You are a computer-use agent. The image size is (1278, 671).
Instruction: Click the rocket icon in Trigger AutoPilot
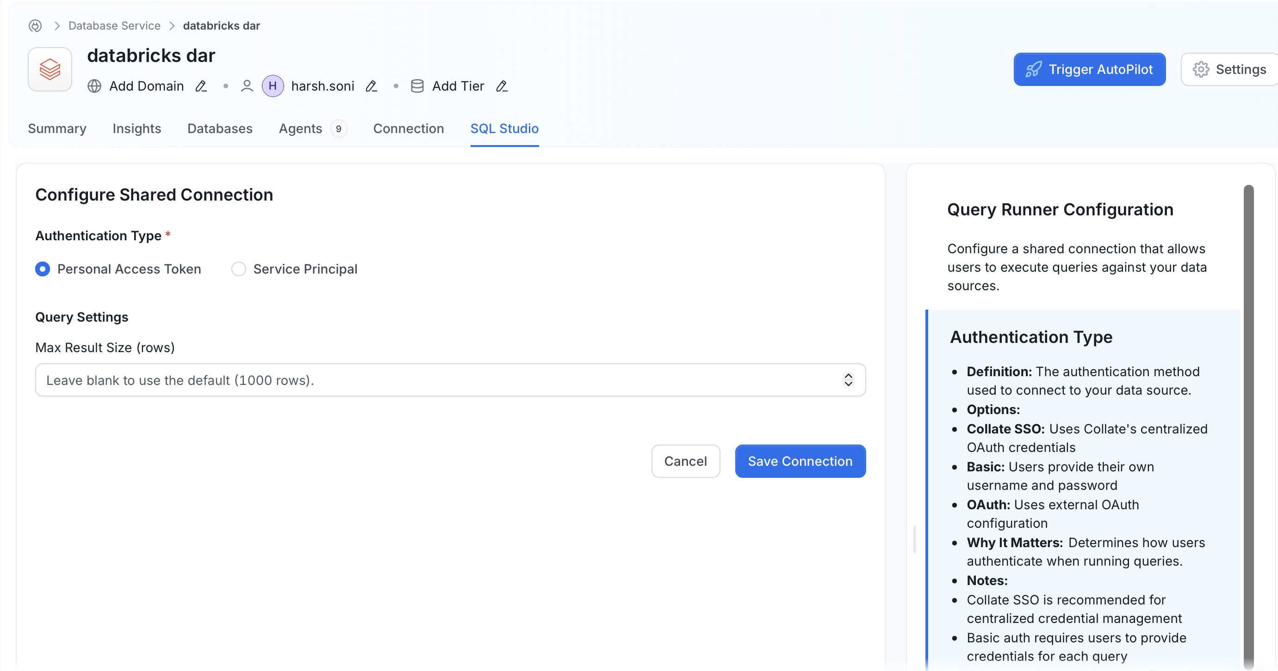pos(1033,69)
